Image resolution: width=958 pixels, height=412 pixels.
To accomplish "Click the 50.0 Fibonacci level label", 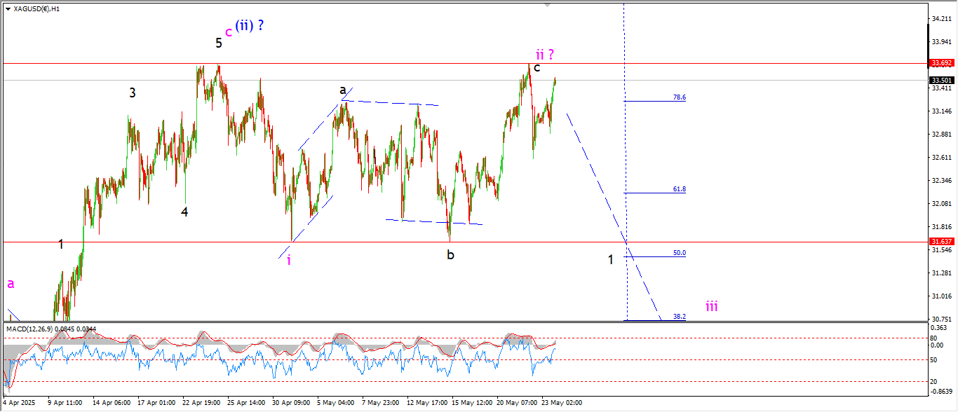I will click(679, 253).
